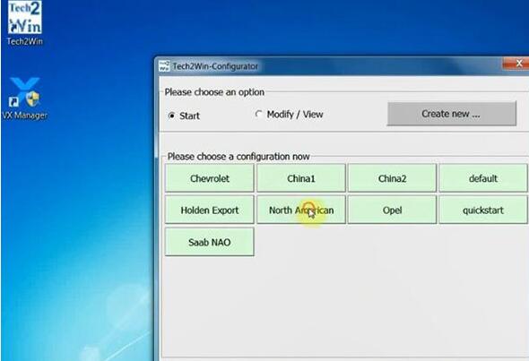Choose the Holden Export configuration

pos(209,210)
